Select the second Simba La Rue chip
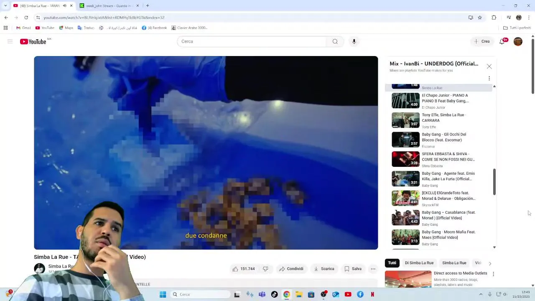535x301 pixels. coord(454,263)
